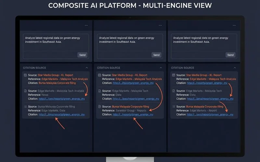
Task: Click the right panel's 'CITATION SOURCE' heading
Action: click(x=183, y=68)
